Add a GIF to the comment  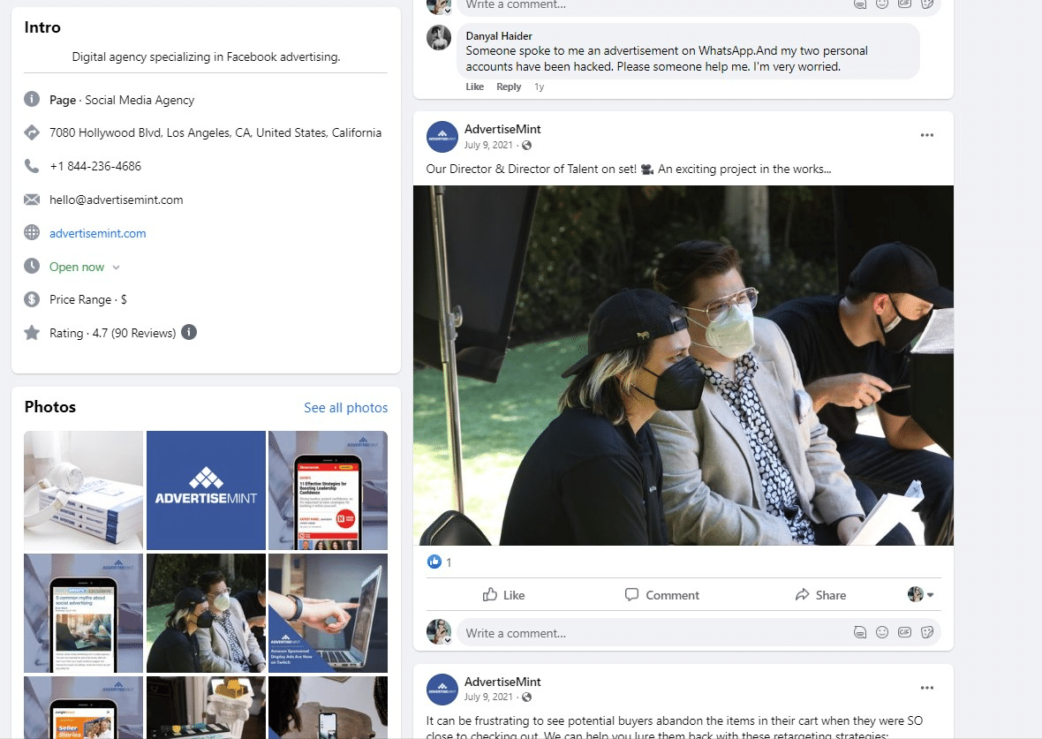point(904,632)
